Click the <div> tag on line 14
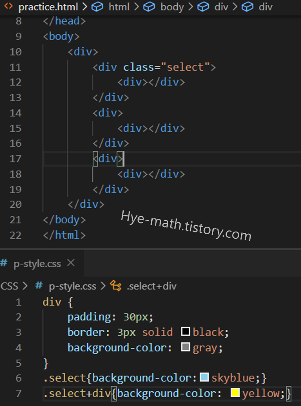This screenshot has height=406, width=301. 108,113
